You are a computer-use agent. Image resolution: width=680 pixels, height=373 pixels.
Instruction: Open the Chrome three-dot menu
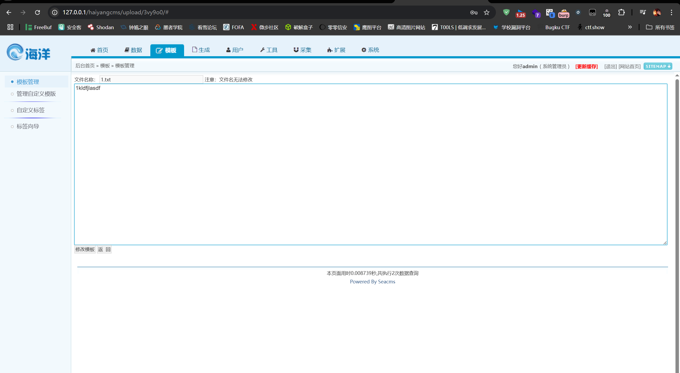(x=671, y=12)
